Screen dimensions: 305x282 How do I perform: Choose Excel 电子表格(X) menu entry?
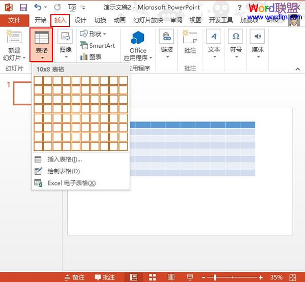pyautogui.click(x=80, y=183)
